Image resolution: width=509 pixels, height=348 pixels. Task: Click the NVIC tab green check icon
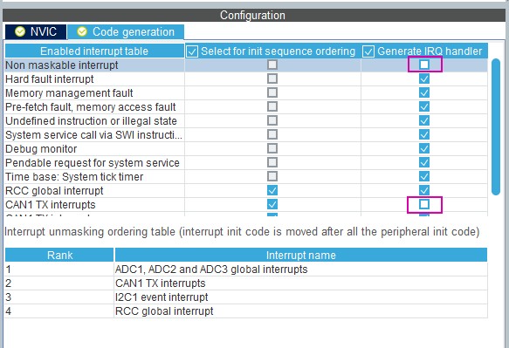20,31
